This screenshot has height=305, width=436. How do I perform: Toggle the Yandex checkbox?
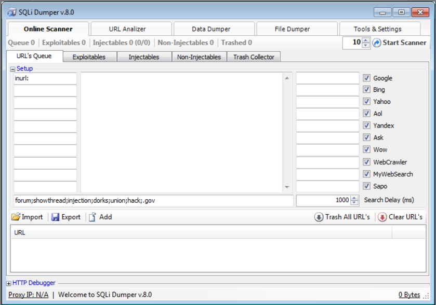367,126
